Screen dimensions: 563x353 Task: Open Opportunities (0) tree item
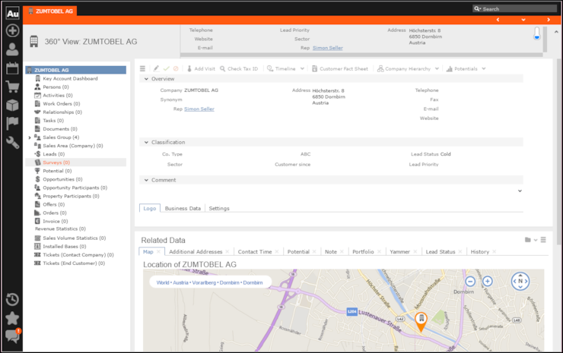tap(62, 179)
